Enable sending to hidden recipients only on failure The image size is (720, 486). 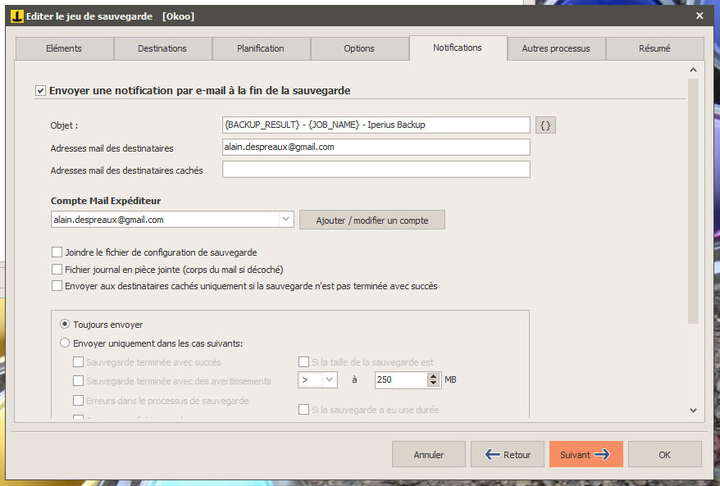click(x=57, y=285)
